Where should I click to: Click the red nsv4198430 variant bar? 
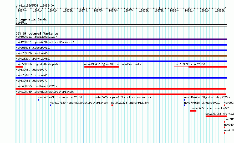[101, 67]
